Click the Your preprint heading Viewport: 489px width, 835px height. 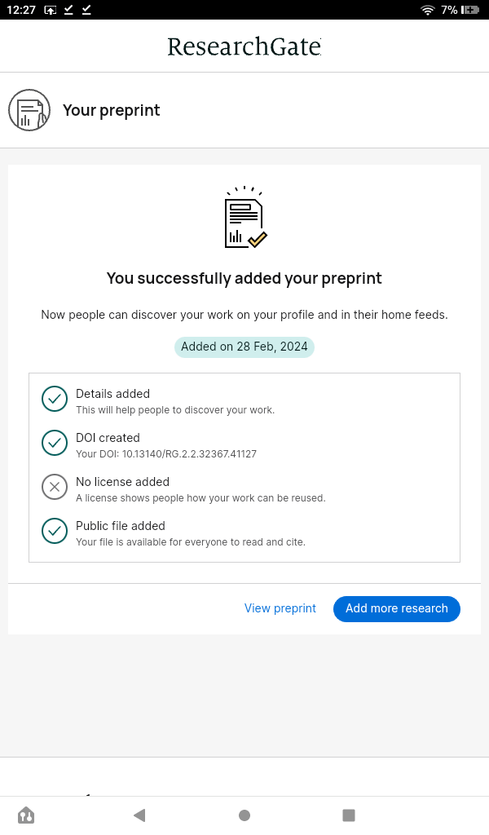112,111
